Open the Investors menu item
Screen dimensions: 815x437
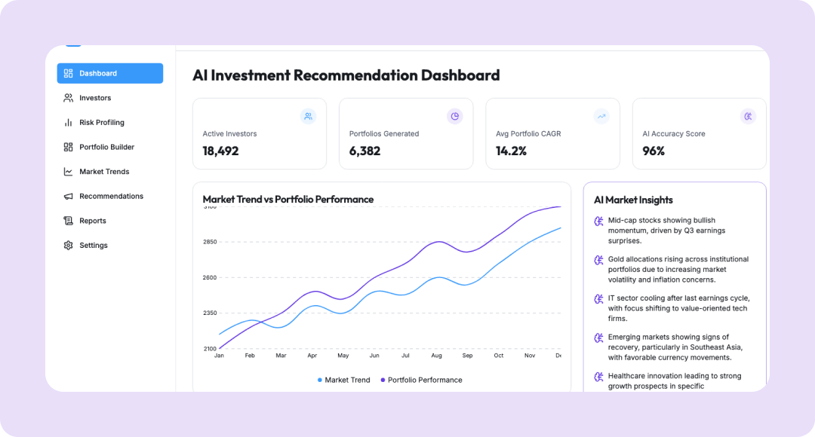point(95,98)
